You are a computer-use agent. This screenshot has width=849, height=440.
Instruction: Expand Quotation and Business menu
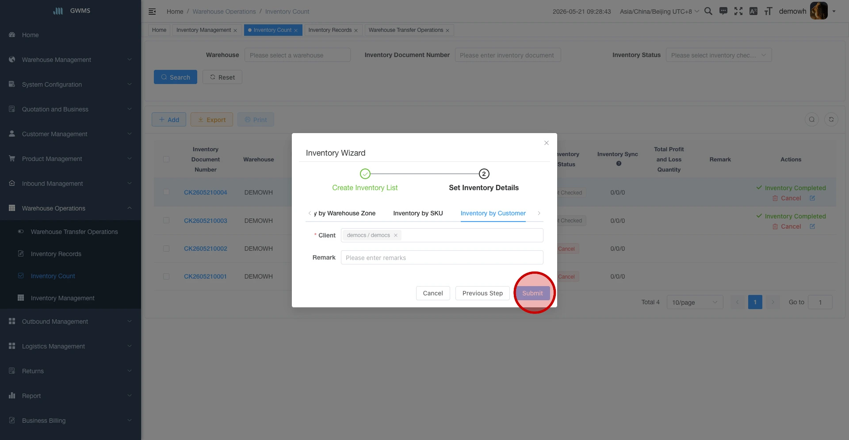pyautogui.click(x=70, y=109)
